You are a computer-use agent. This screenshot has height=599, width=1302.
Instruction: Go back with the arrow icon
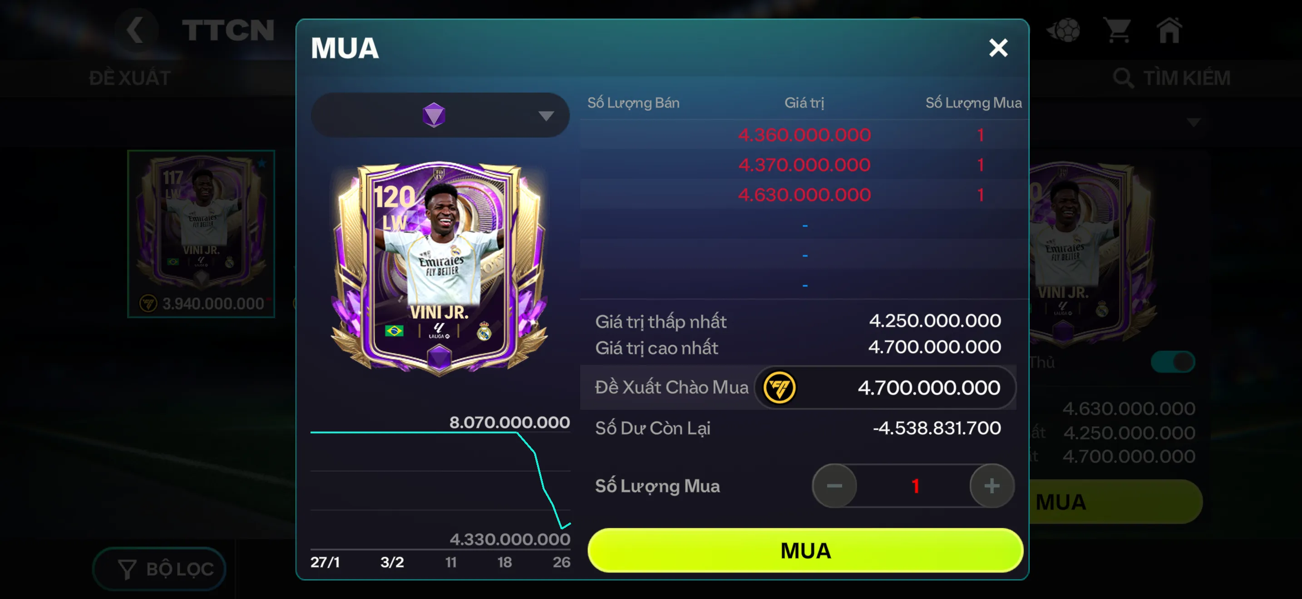point(135,29)
